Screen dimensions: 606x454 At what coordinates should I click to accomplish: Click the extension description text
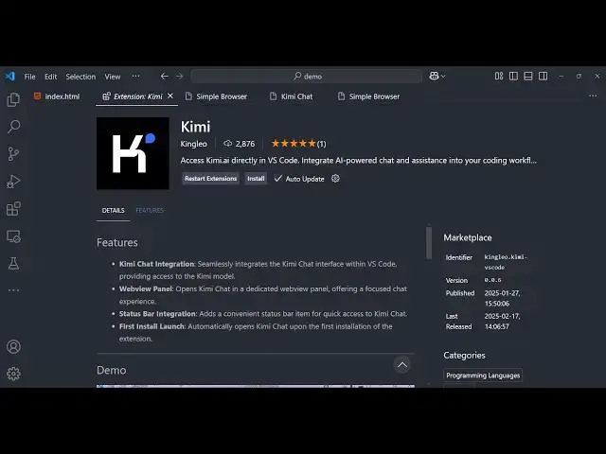coord(358,160)
